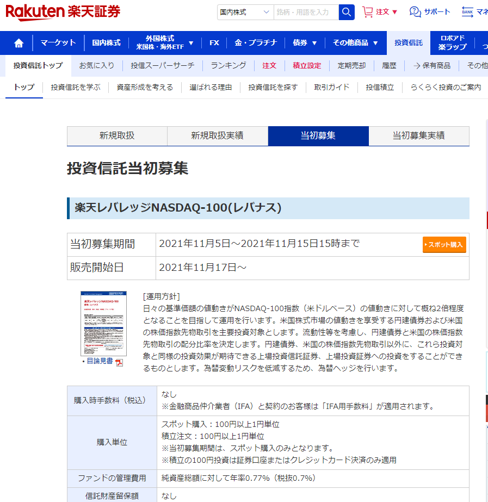Go to 保有商品 page
488x502 pixels.
pos(432,66)
